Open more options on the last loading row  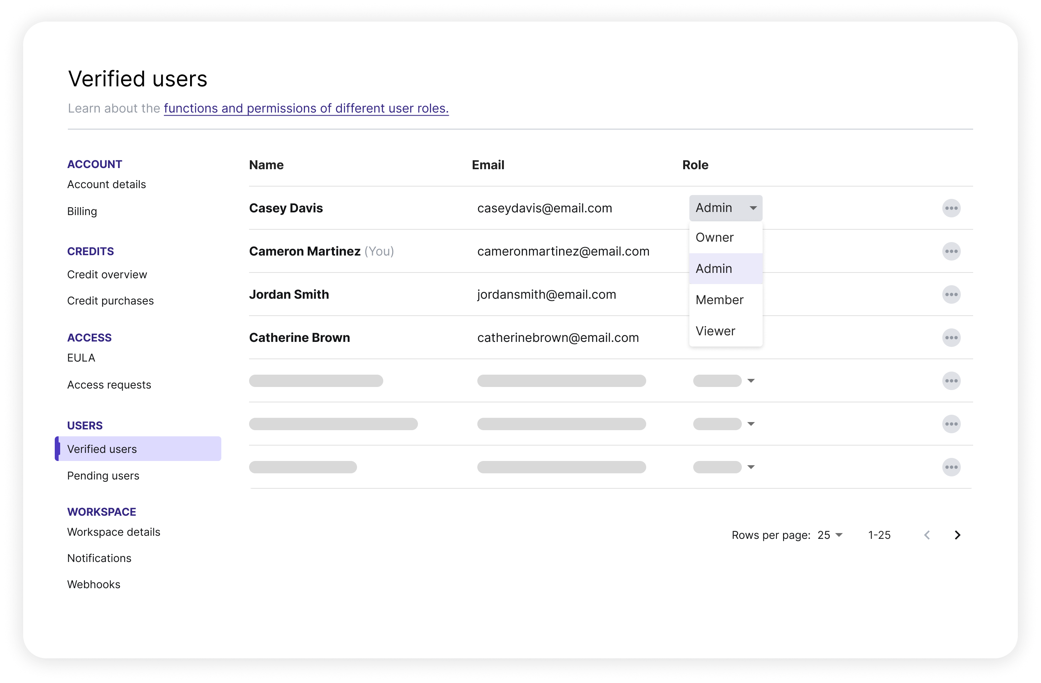point(951,467)
